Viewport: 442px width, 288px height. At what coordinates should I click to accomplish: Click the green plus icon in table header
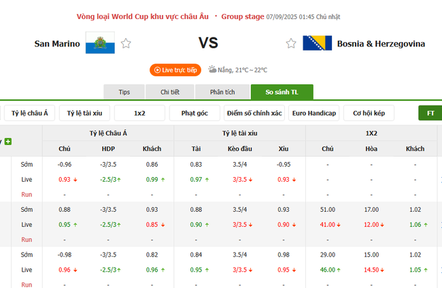point(8,142)
